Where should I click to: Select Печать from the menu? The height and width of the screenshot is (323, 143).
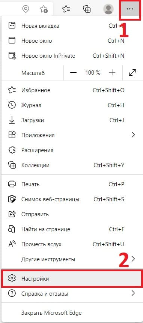tap(71, 184)
